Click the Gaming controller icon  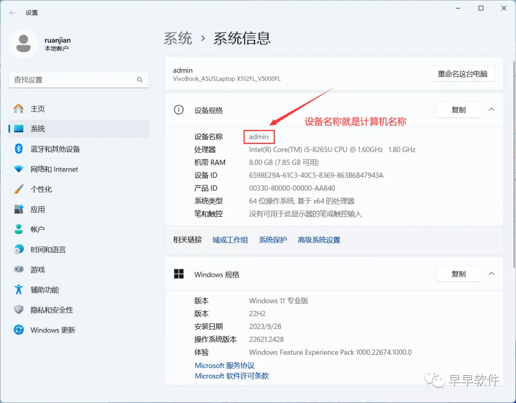(19, 269)
